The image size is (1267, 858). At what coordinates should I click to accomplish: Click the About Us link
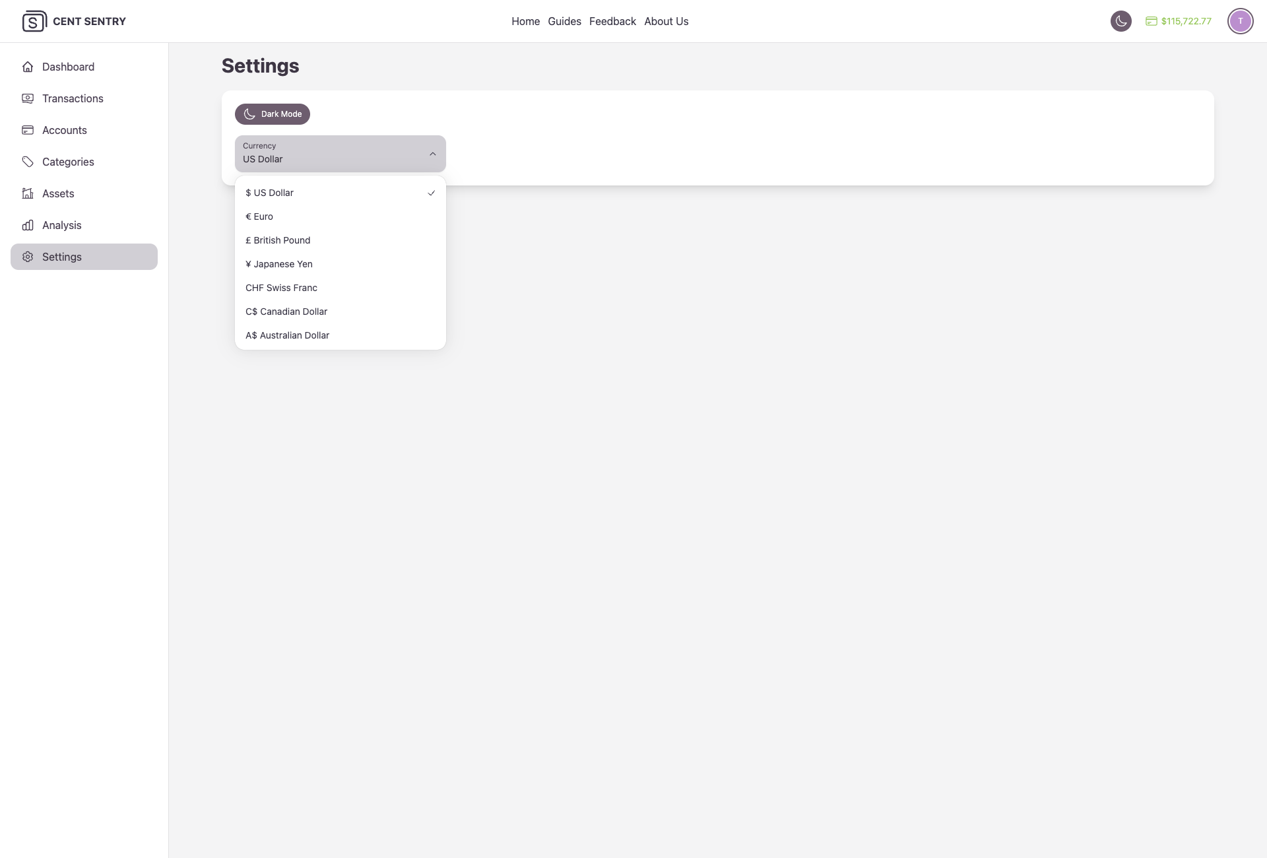point(666,21)
